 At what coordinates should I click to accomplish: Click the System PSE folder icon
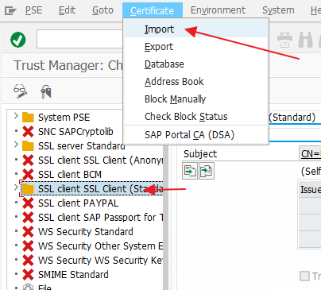click(x=28, y=118)
